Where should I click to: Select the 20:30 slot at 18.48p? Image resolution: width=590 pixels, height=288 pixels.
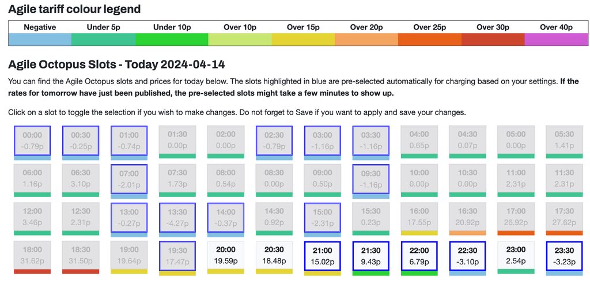pos(274,255)
